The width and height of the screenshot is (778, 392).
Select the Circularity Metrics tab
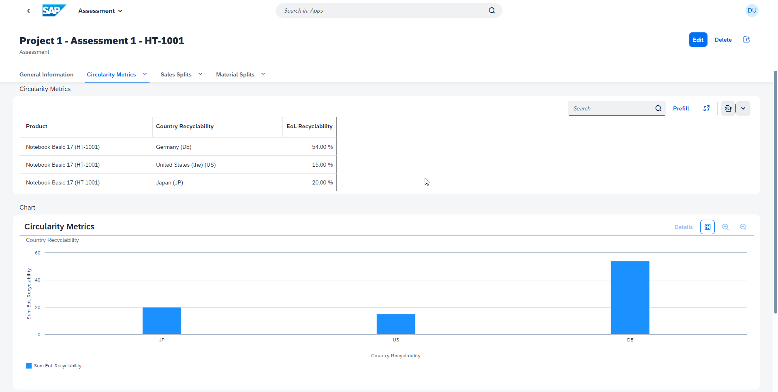111,74
